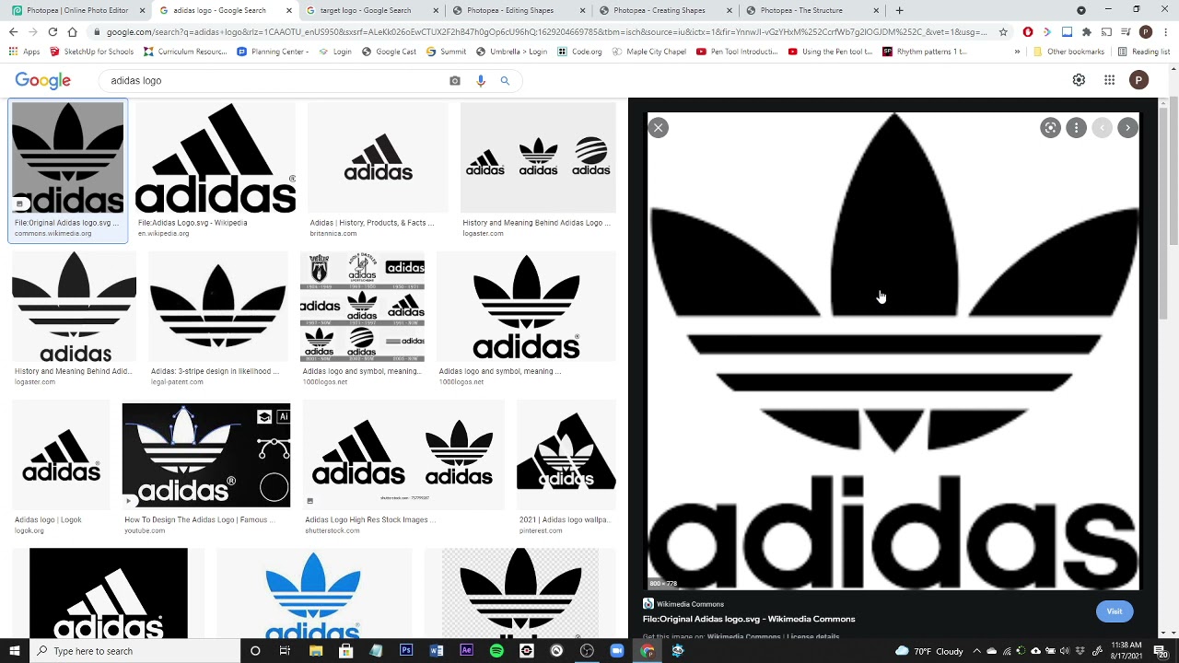Open the 'Code.org' bookmark
The height and width of the screenshot is (663, 1179).
580,52
